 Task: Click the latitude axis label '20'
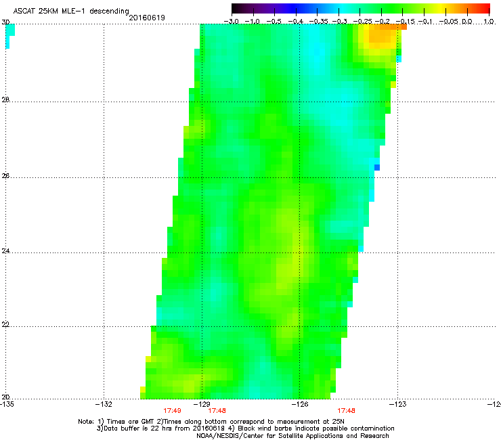tap(5, 397)
